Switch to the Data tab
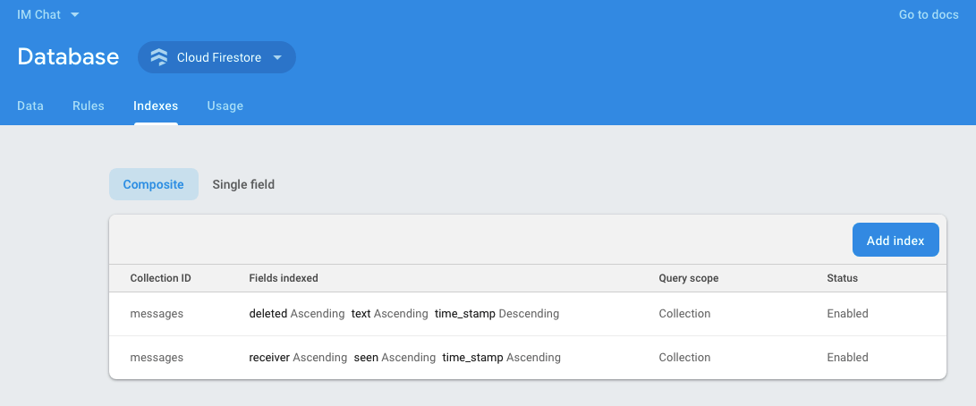Screen dimensions: 976x406 30,106
